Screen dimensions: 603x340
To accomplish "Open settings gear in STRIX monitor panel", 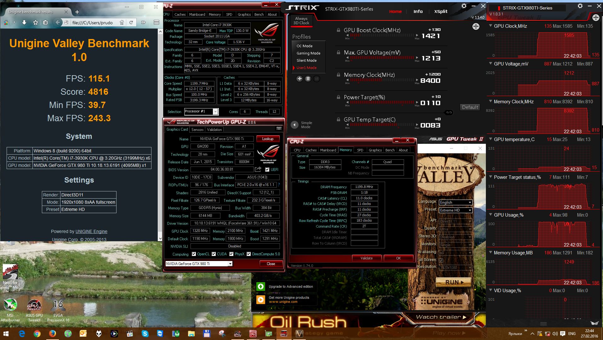I will point(580,6).
